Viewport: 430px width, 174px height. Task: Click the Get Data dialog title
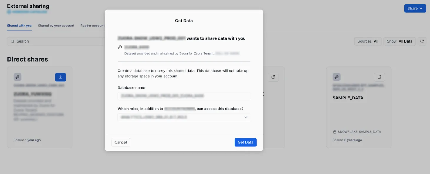(184, 21)
